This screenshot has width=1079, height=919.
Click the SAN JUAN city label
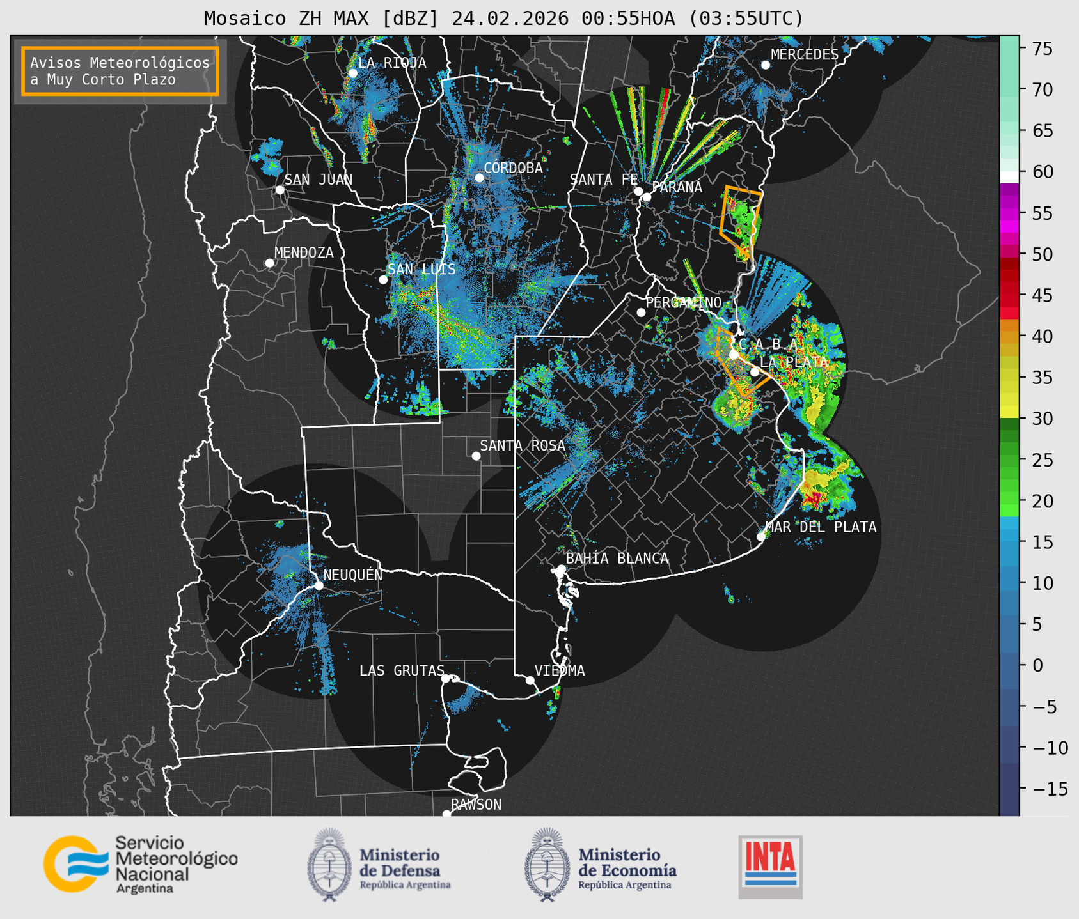(319, 180)
